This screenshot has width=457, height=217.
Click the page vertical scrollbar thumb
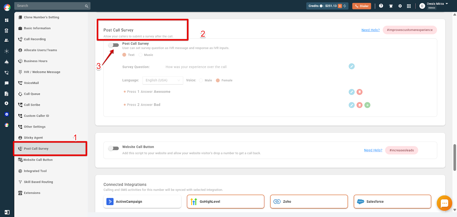click(455, 158)
